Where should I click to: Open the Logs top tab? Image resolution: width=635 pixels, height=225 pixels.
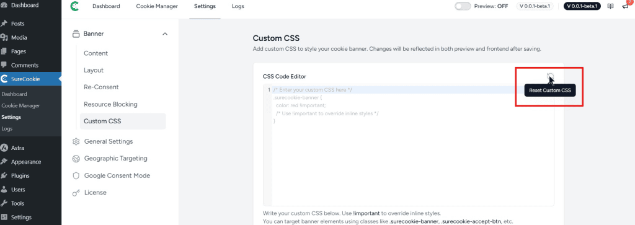[238, 6]
